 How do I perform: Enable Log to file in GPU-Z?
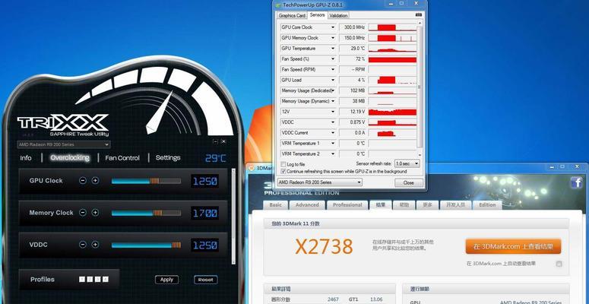(x=283, y=164)
